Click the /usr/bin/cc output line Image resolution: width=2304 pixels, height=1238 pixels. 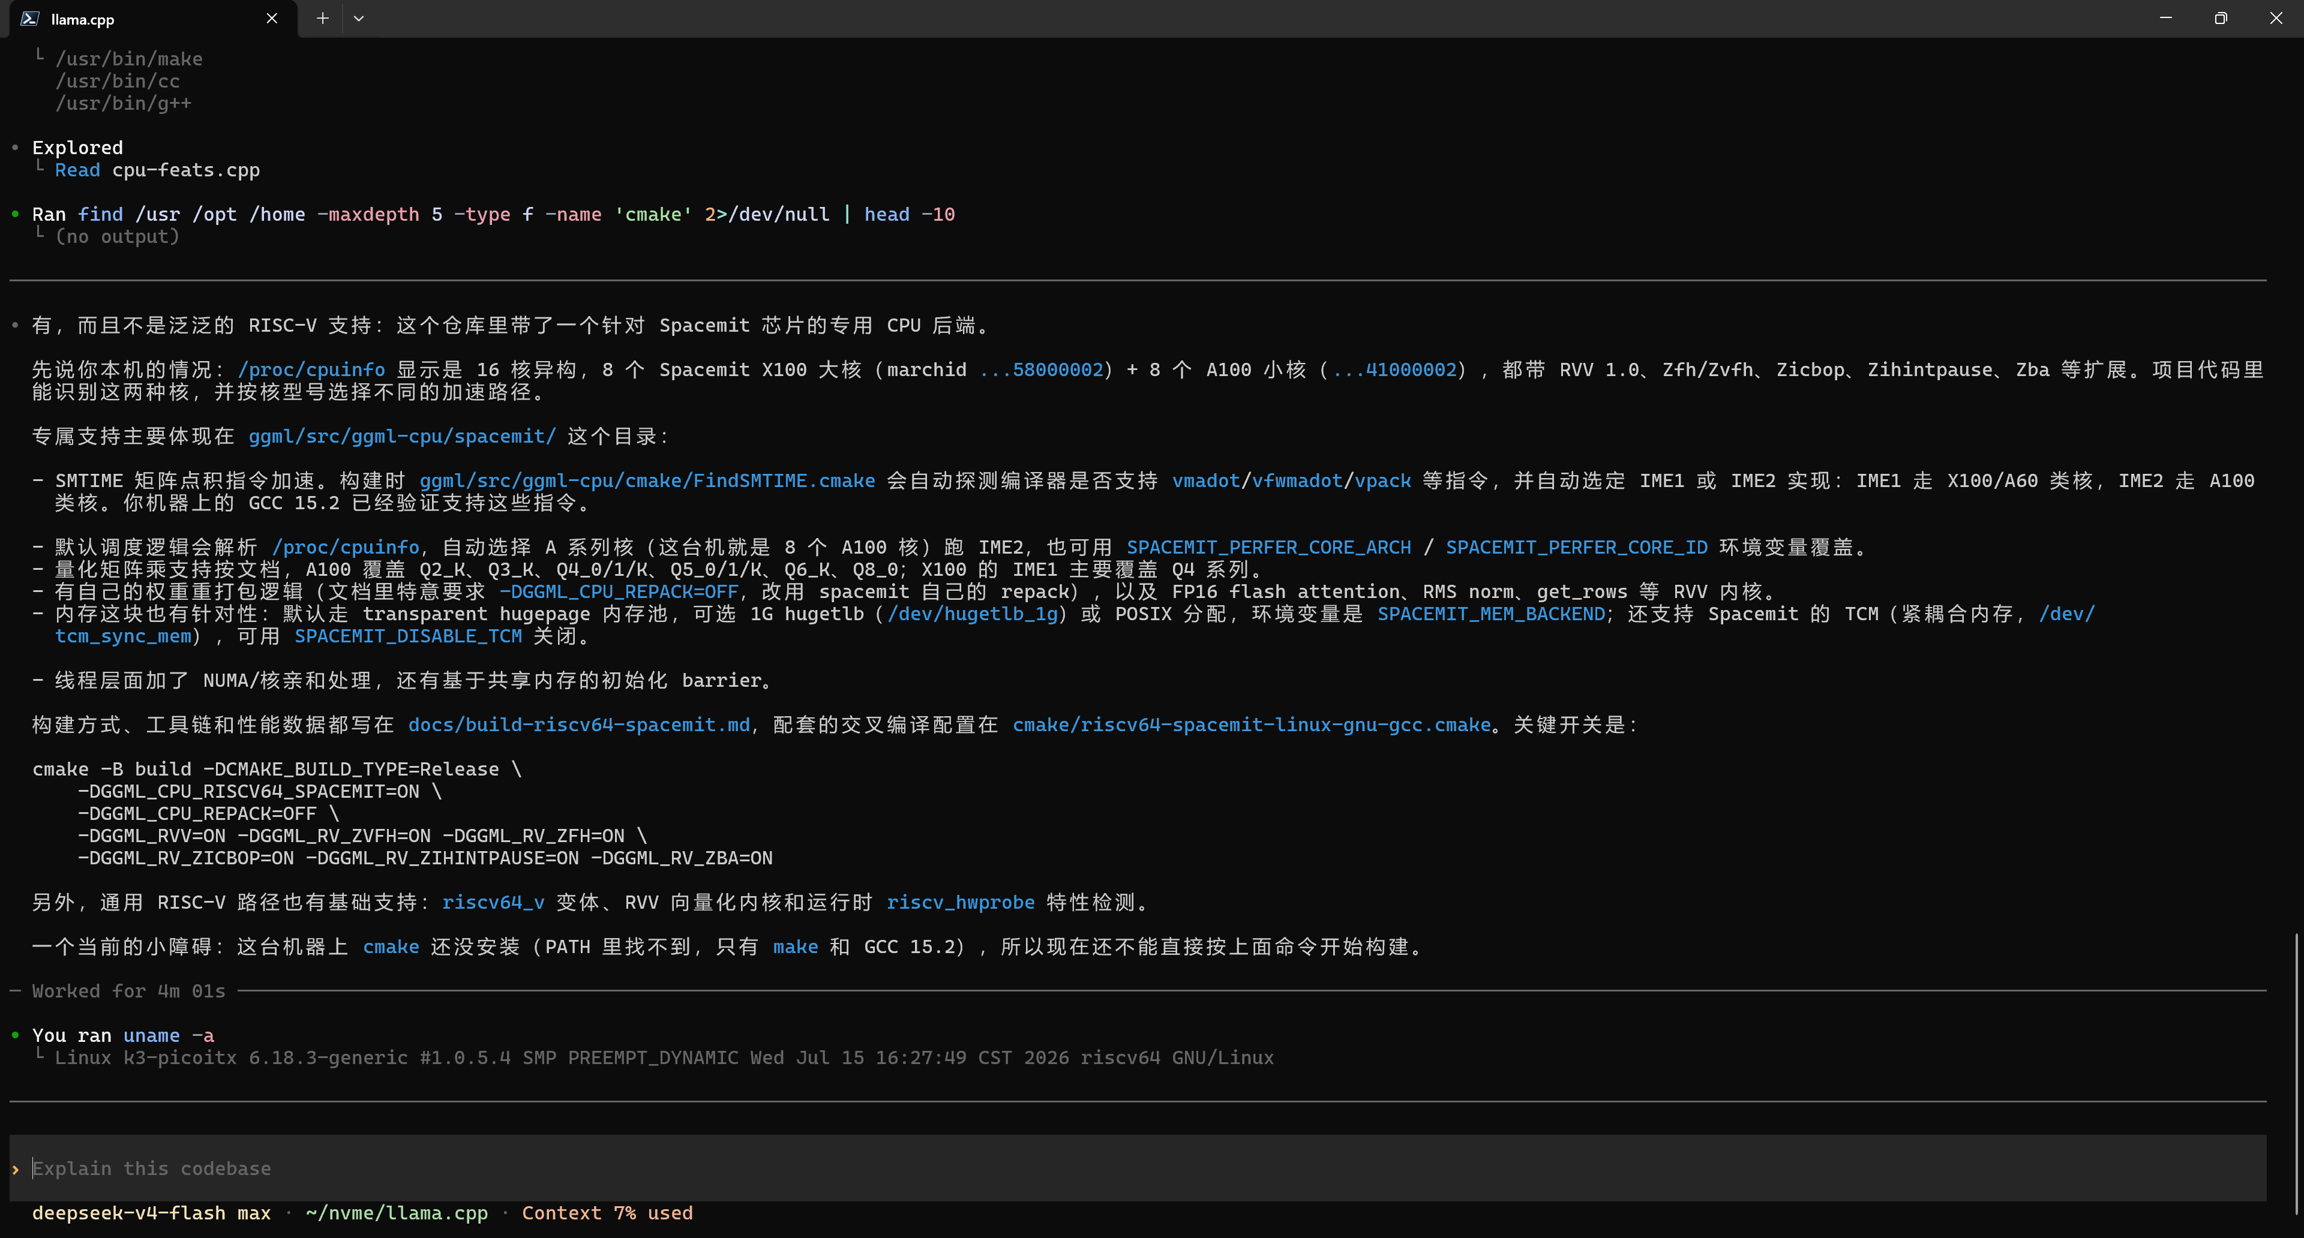tap(117, 82)
